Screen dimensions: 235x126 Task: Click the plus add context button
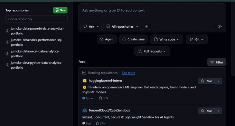tap(146, 27)
